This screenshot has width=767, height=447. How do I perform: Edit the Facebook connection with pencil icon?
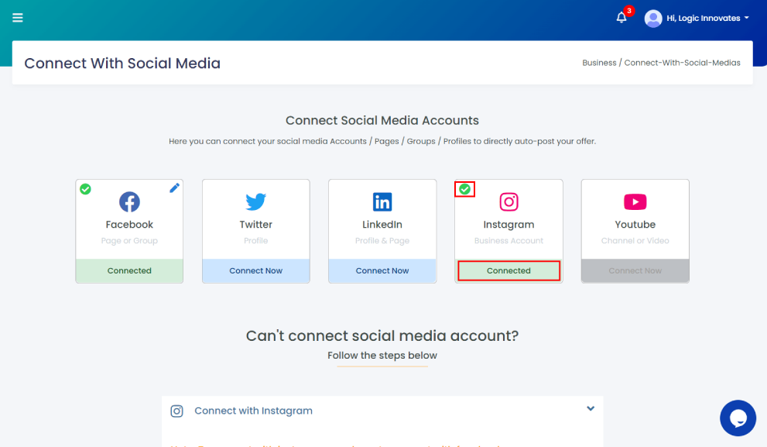tap(174, 188)
